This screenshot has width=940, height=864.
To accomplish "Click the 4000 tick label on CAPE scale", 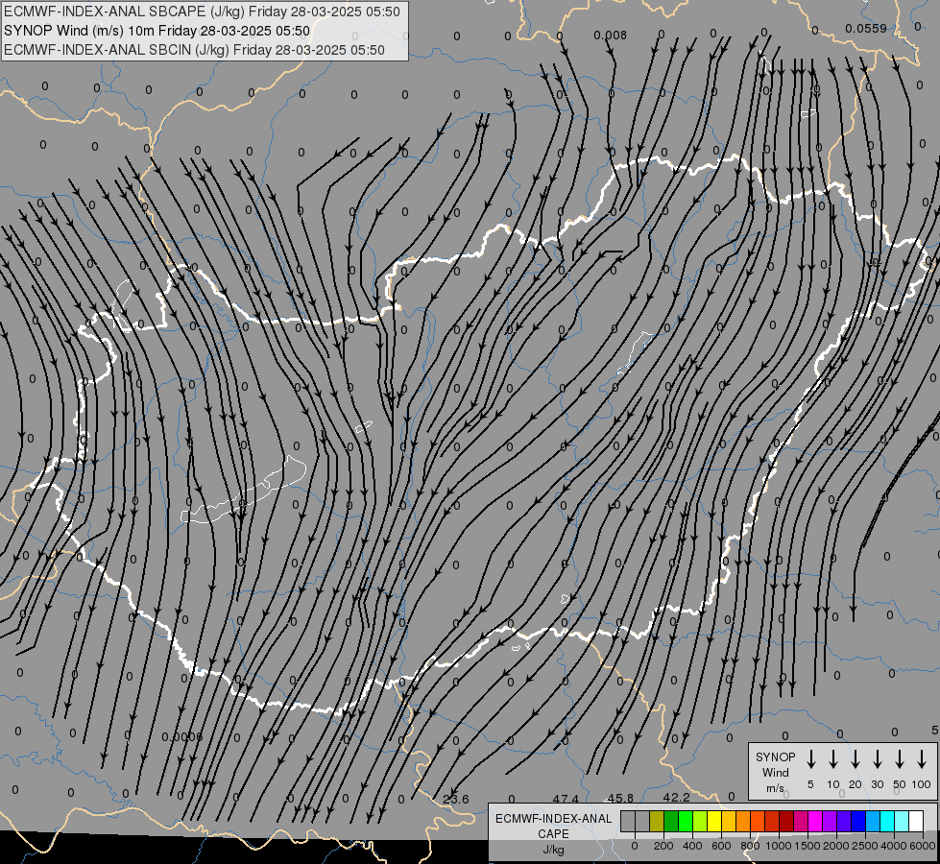I will coord(894,846).
